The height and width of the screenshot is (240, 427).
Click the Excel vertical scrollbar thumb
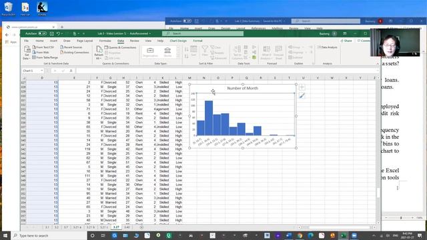coord(378,193)
